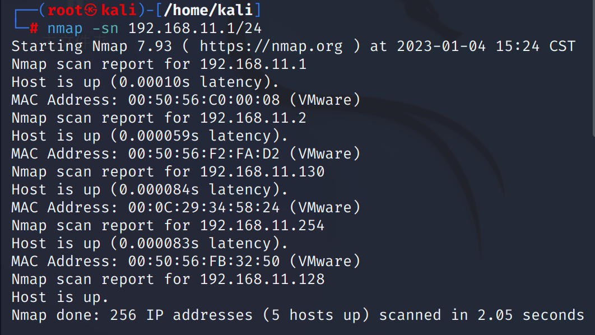Click MAC address 00:50:56:C0:00:08

click(x=204, y=100)
